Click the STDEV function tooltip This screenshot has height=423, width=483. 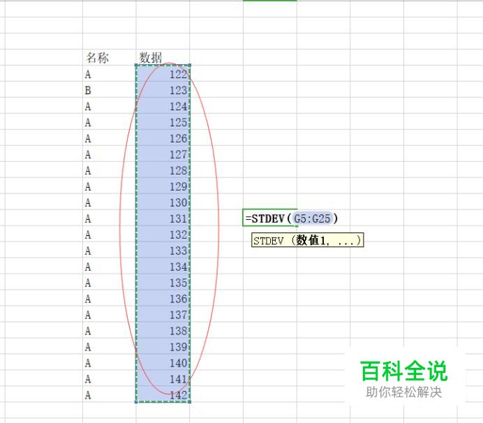coord(307,240)
